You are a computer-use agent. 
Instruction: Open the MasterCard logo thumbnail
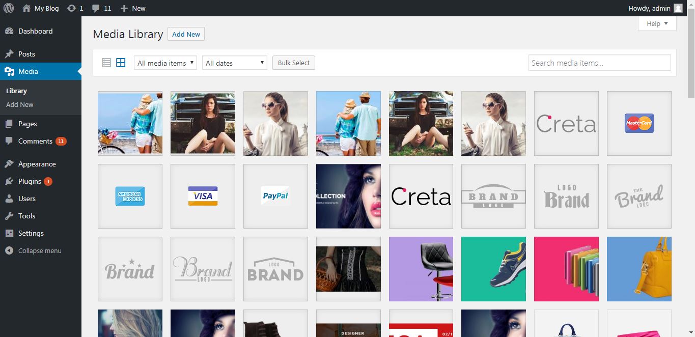[x=639, y=123]
